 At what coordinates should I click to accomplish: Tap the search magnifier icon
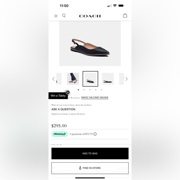pyautogui.click(x=64, y=16)
